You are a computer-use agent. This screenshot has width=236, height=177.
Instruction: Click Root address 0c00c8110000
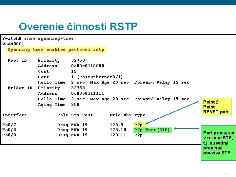pyautogui.click(x=88, y=66)
